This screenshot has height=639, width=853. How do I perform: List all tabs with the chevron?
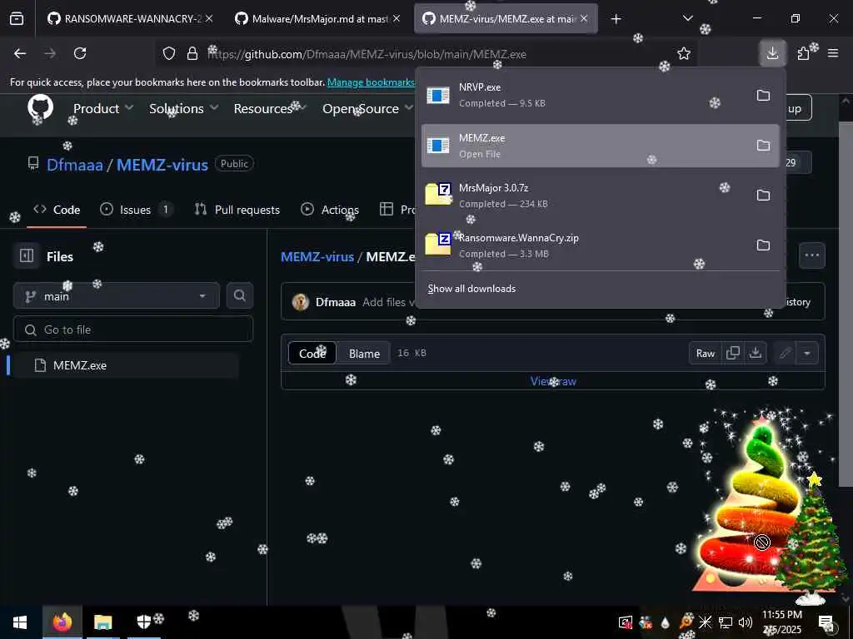[x=687, y=18]
